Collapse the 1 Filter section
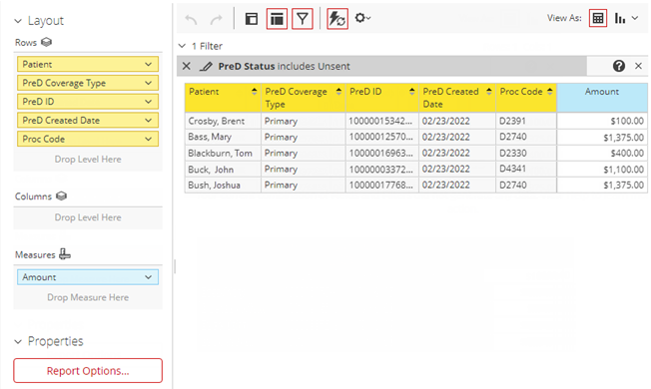The image size is (651, 389). pyautogui.click(x=182, y=46)
